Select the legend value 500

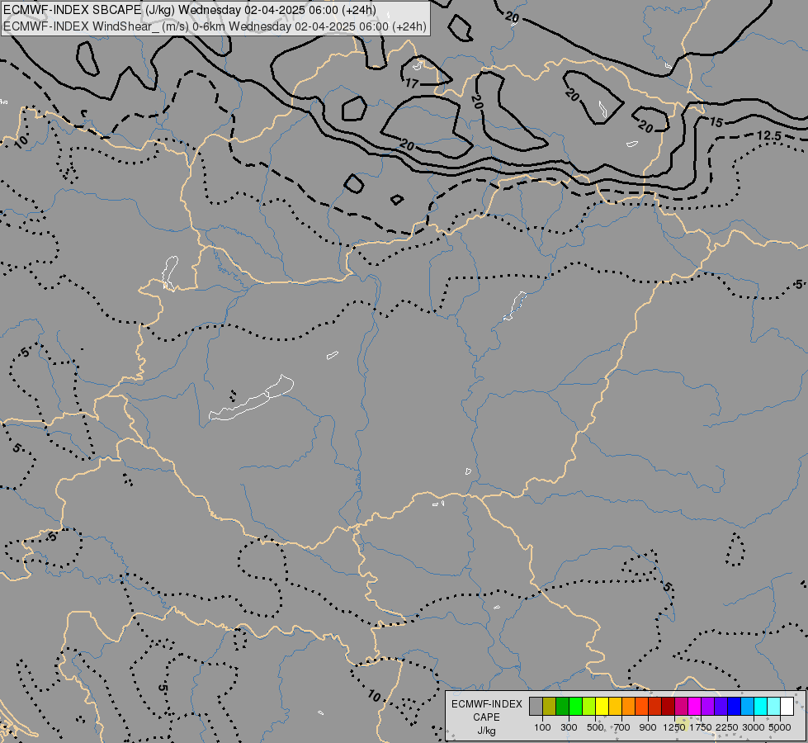[595, 727]
